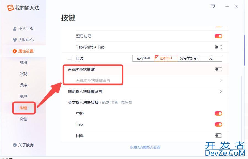248x159 pixels.
Task: Turn on 系统功能快捷键 switch
Action: [x=219, y=69]
